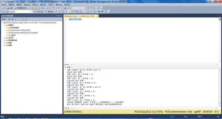Expand the 服务器对象 folder
The image size is (222, 119).
[x=5, y=40]
